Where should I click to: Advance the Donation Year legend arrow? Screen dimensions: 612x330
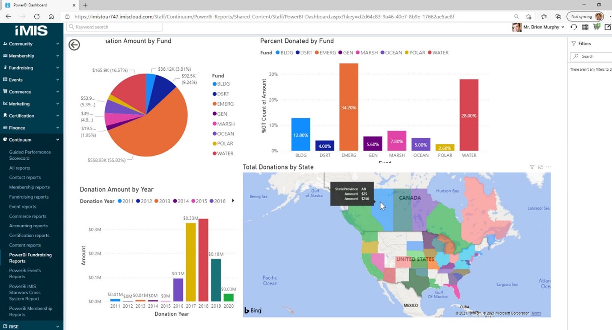point(233,201)
